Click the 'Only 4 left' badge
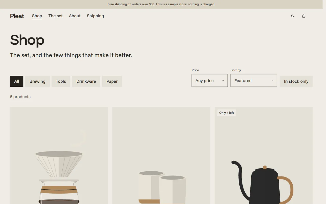 pos(226,113)
